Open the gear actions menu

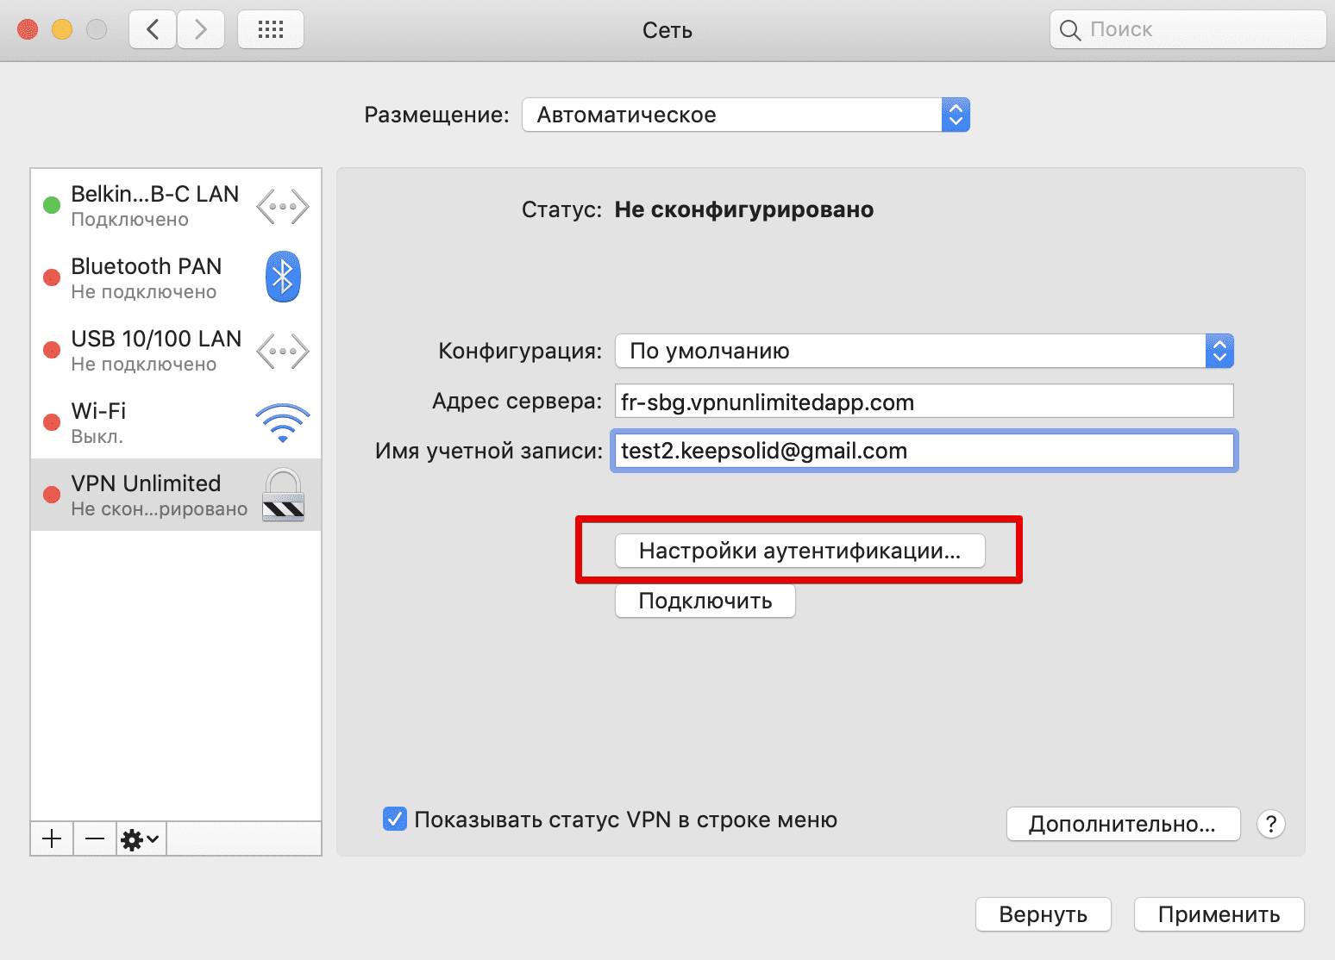point(141,838)
